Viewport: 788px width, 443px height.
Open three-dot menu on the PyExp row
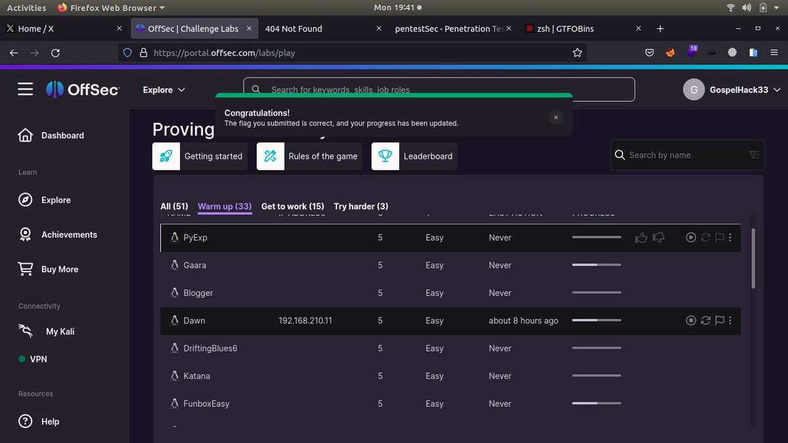pyautogui.click(x=730, y=238)
